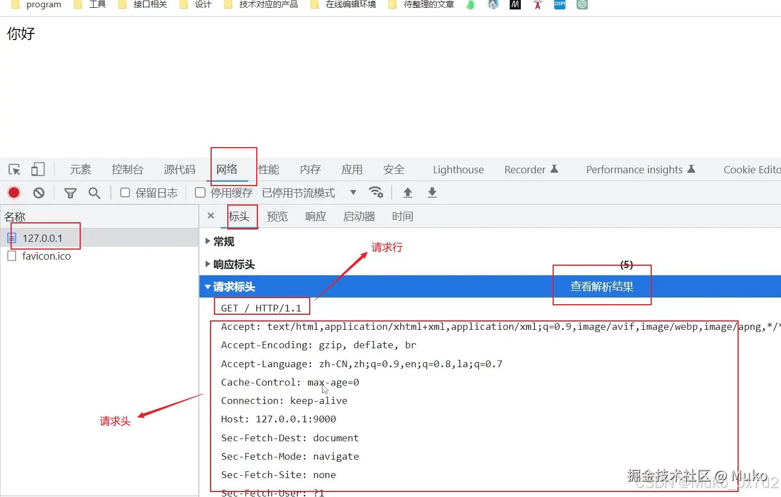Select the 网络 panel tab

point(227,169)
